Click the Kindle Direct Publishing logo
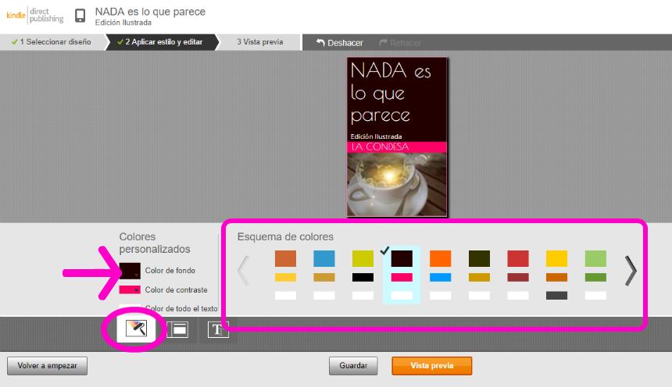The width and height of the screenshot is (672, 387). [x=34, y=15]
